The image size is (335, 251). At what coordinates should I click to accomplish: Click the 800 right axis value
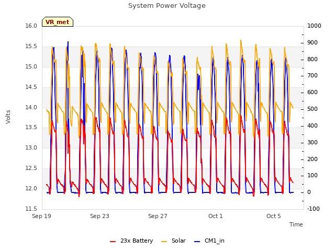(x=312, y=59)
